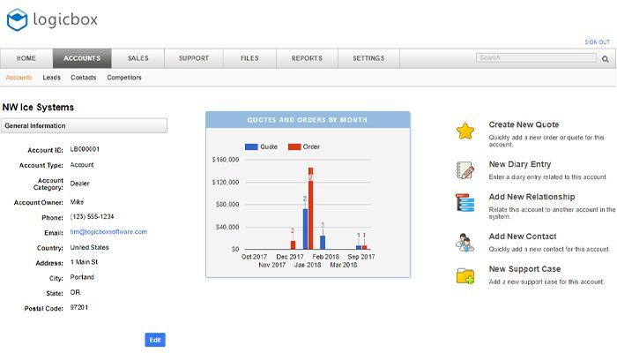Click the blue Quote legend swatch

[x=251, y=147]
